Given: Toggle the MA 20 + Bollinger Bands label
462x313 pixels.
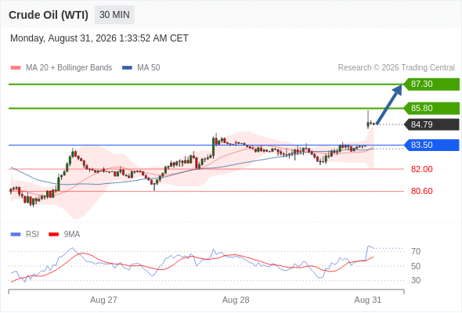Looking at the screenshot, I should click(x=69, y=68).
